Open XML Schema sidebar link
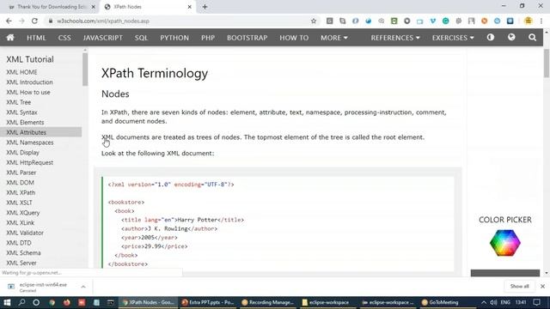This screenshot has width=550, height=309. click(23, 253)
